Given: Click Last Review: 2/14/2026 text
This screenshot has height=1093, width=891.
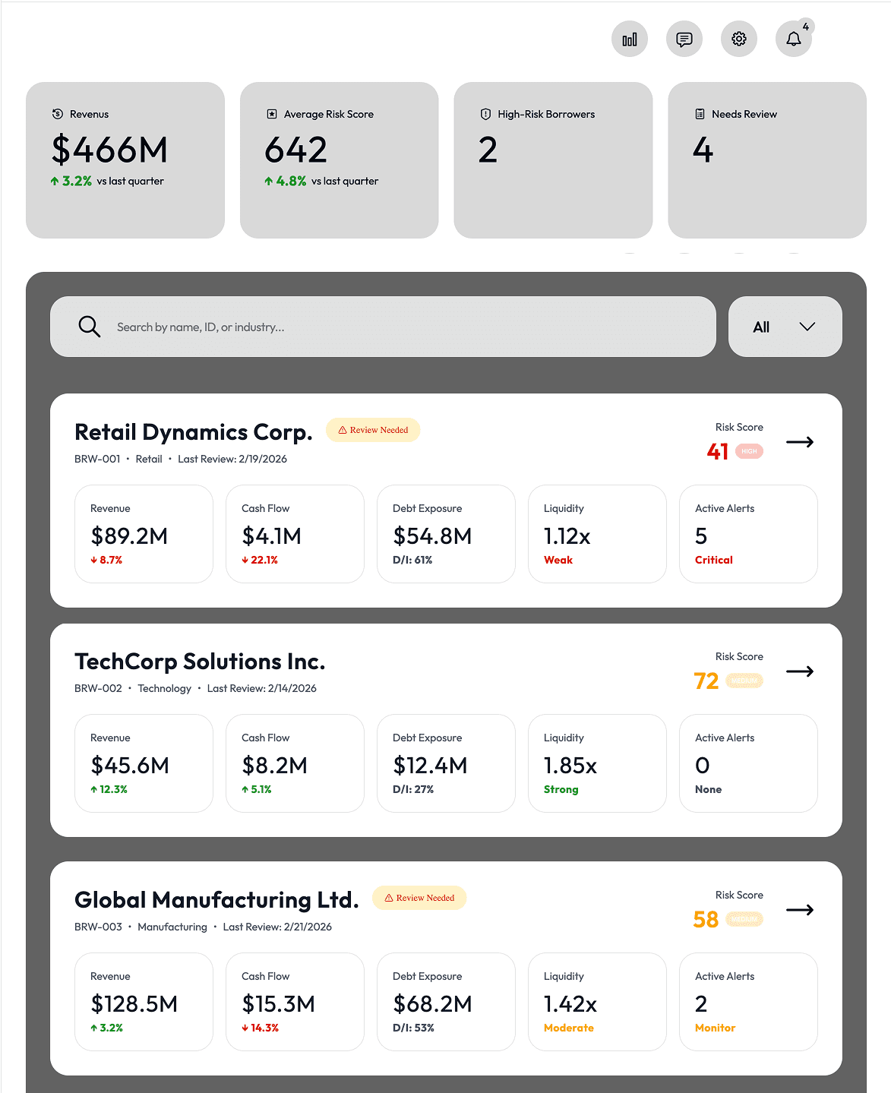Looking at the screenshot, I should pos(262,688).
